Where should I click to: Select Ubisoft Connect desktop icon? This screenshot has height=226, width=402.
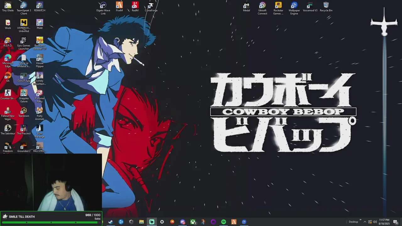(x=263, y=8)
